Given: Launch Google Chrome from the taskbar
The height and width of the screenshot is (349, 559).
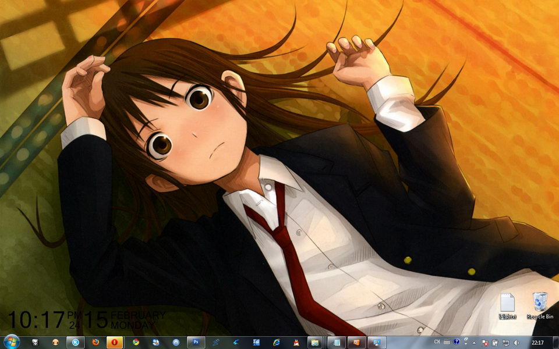Looking at the screenshot, I should [136, 342].
